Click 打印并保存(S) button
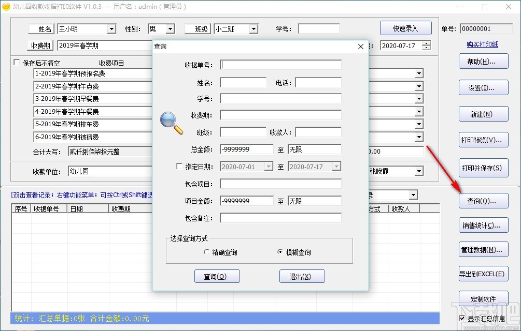 pyautogui.click(x=484, y=168)
